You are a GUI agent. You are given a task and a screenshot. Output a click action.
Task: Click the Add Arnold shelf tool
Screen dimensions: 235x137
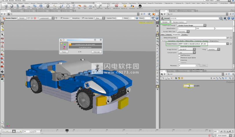pyautogui.click(x=100, y=7)
